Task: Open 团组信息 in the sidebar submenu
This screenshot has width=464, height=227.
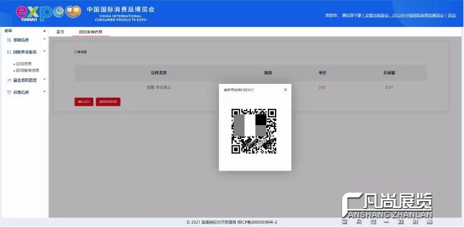Action: point(23,64)
